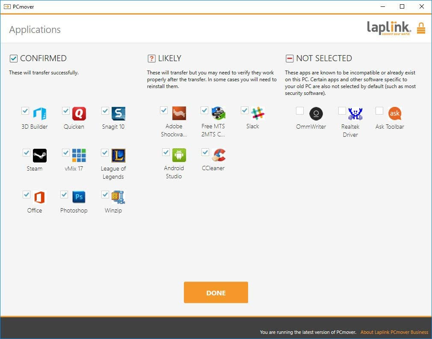Uncheck the 3D Builder checkbox

click(25, 110)
